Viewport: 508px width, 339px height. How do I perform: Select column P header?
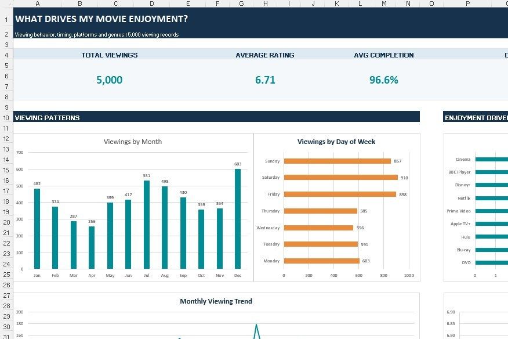(467, 3)
